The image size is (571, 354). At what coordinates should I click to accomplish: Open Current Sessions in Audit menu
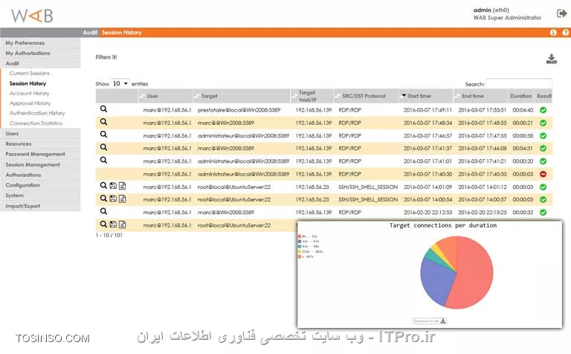pyautogui.click(x=30, y=74)
